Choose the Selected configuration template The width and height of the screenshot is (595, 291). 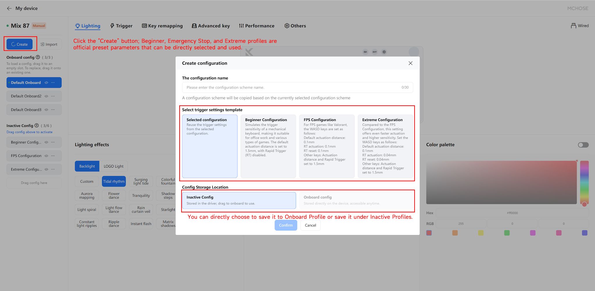point(210,146)
